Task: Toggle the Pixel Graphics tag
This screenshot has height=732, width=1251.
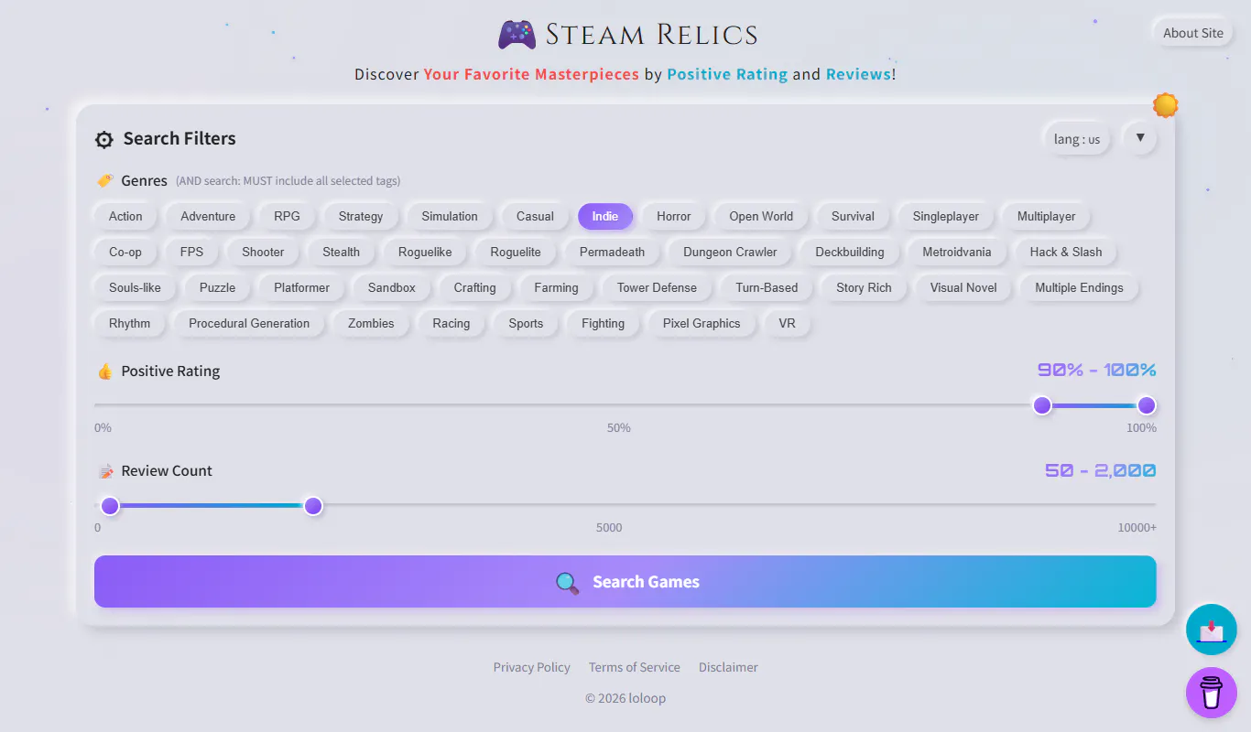Action: (702, 324)
